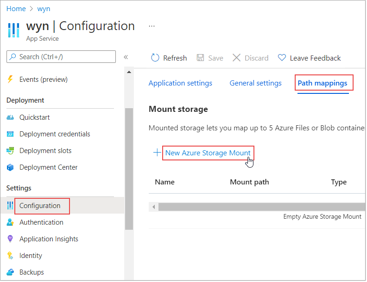367x282 pixels.
Task: Click the Deployment credentials icon
Action: pos(10,134)
